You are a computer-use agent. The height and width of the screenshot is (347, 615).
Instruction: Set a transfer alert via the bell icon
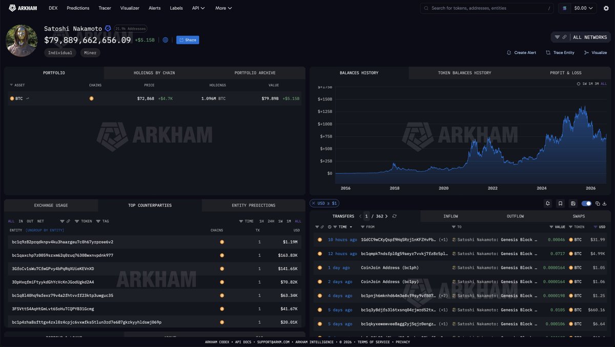(548, 204)
